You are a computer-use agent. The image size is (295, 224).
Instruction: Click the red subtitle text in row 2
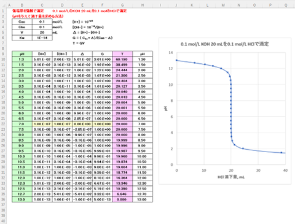coord(37,16)
